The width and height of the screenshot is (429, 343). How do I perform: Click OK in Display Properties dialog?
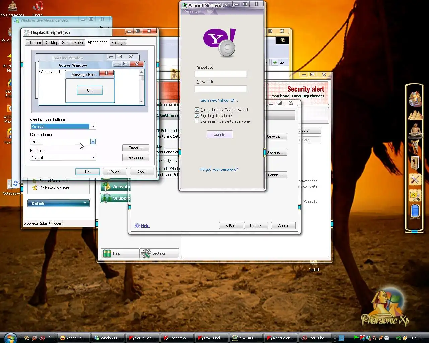pos(87,172)
